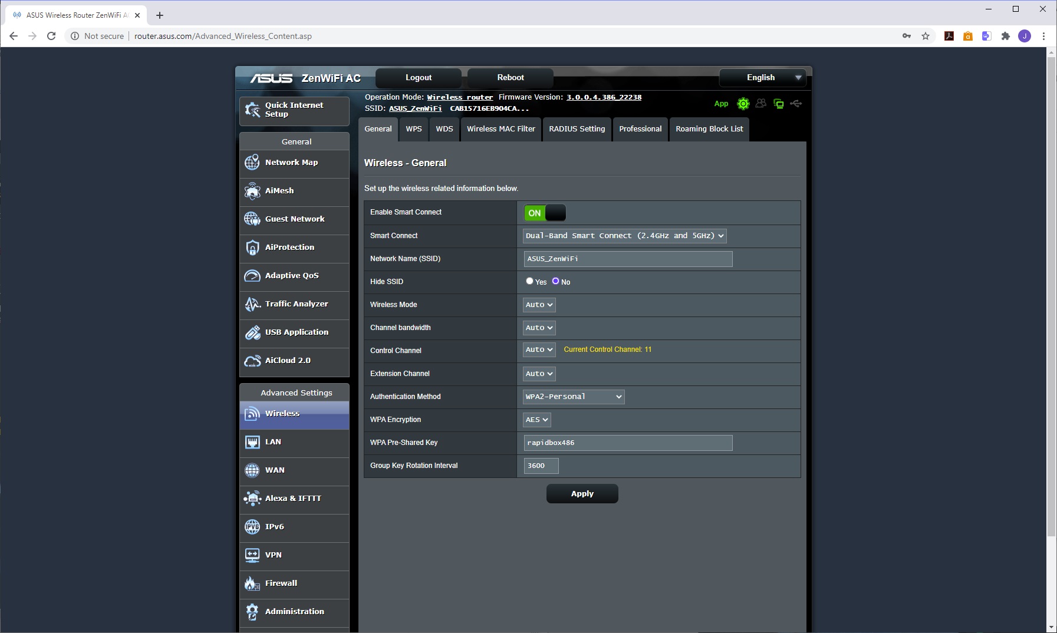Open the Wireless MAC Filter tab
The width and height of the screenshot is (1057, 633).
pyautogui.click(x=500, y=129)
